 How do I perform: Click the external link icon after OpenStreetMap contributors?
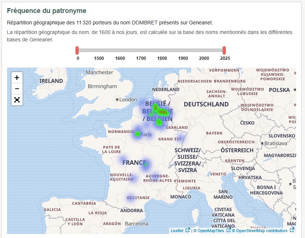[291, 230]
